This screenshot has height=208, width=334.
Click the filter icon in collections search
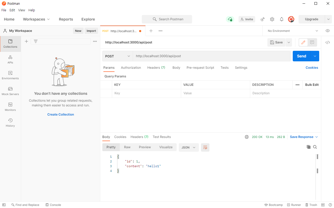pyautogui.click(x=36, y=41)
